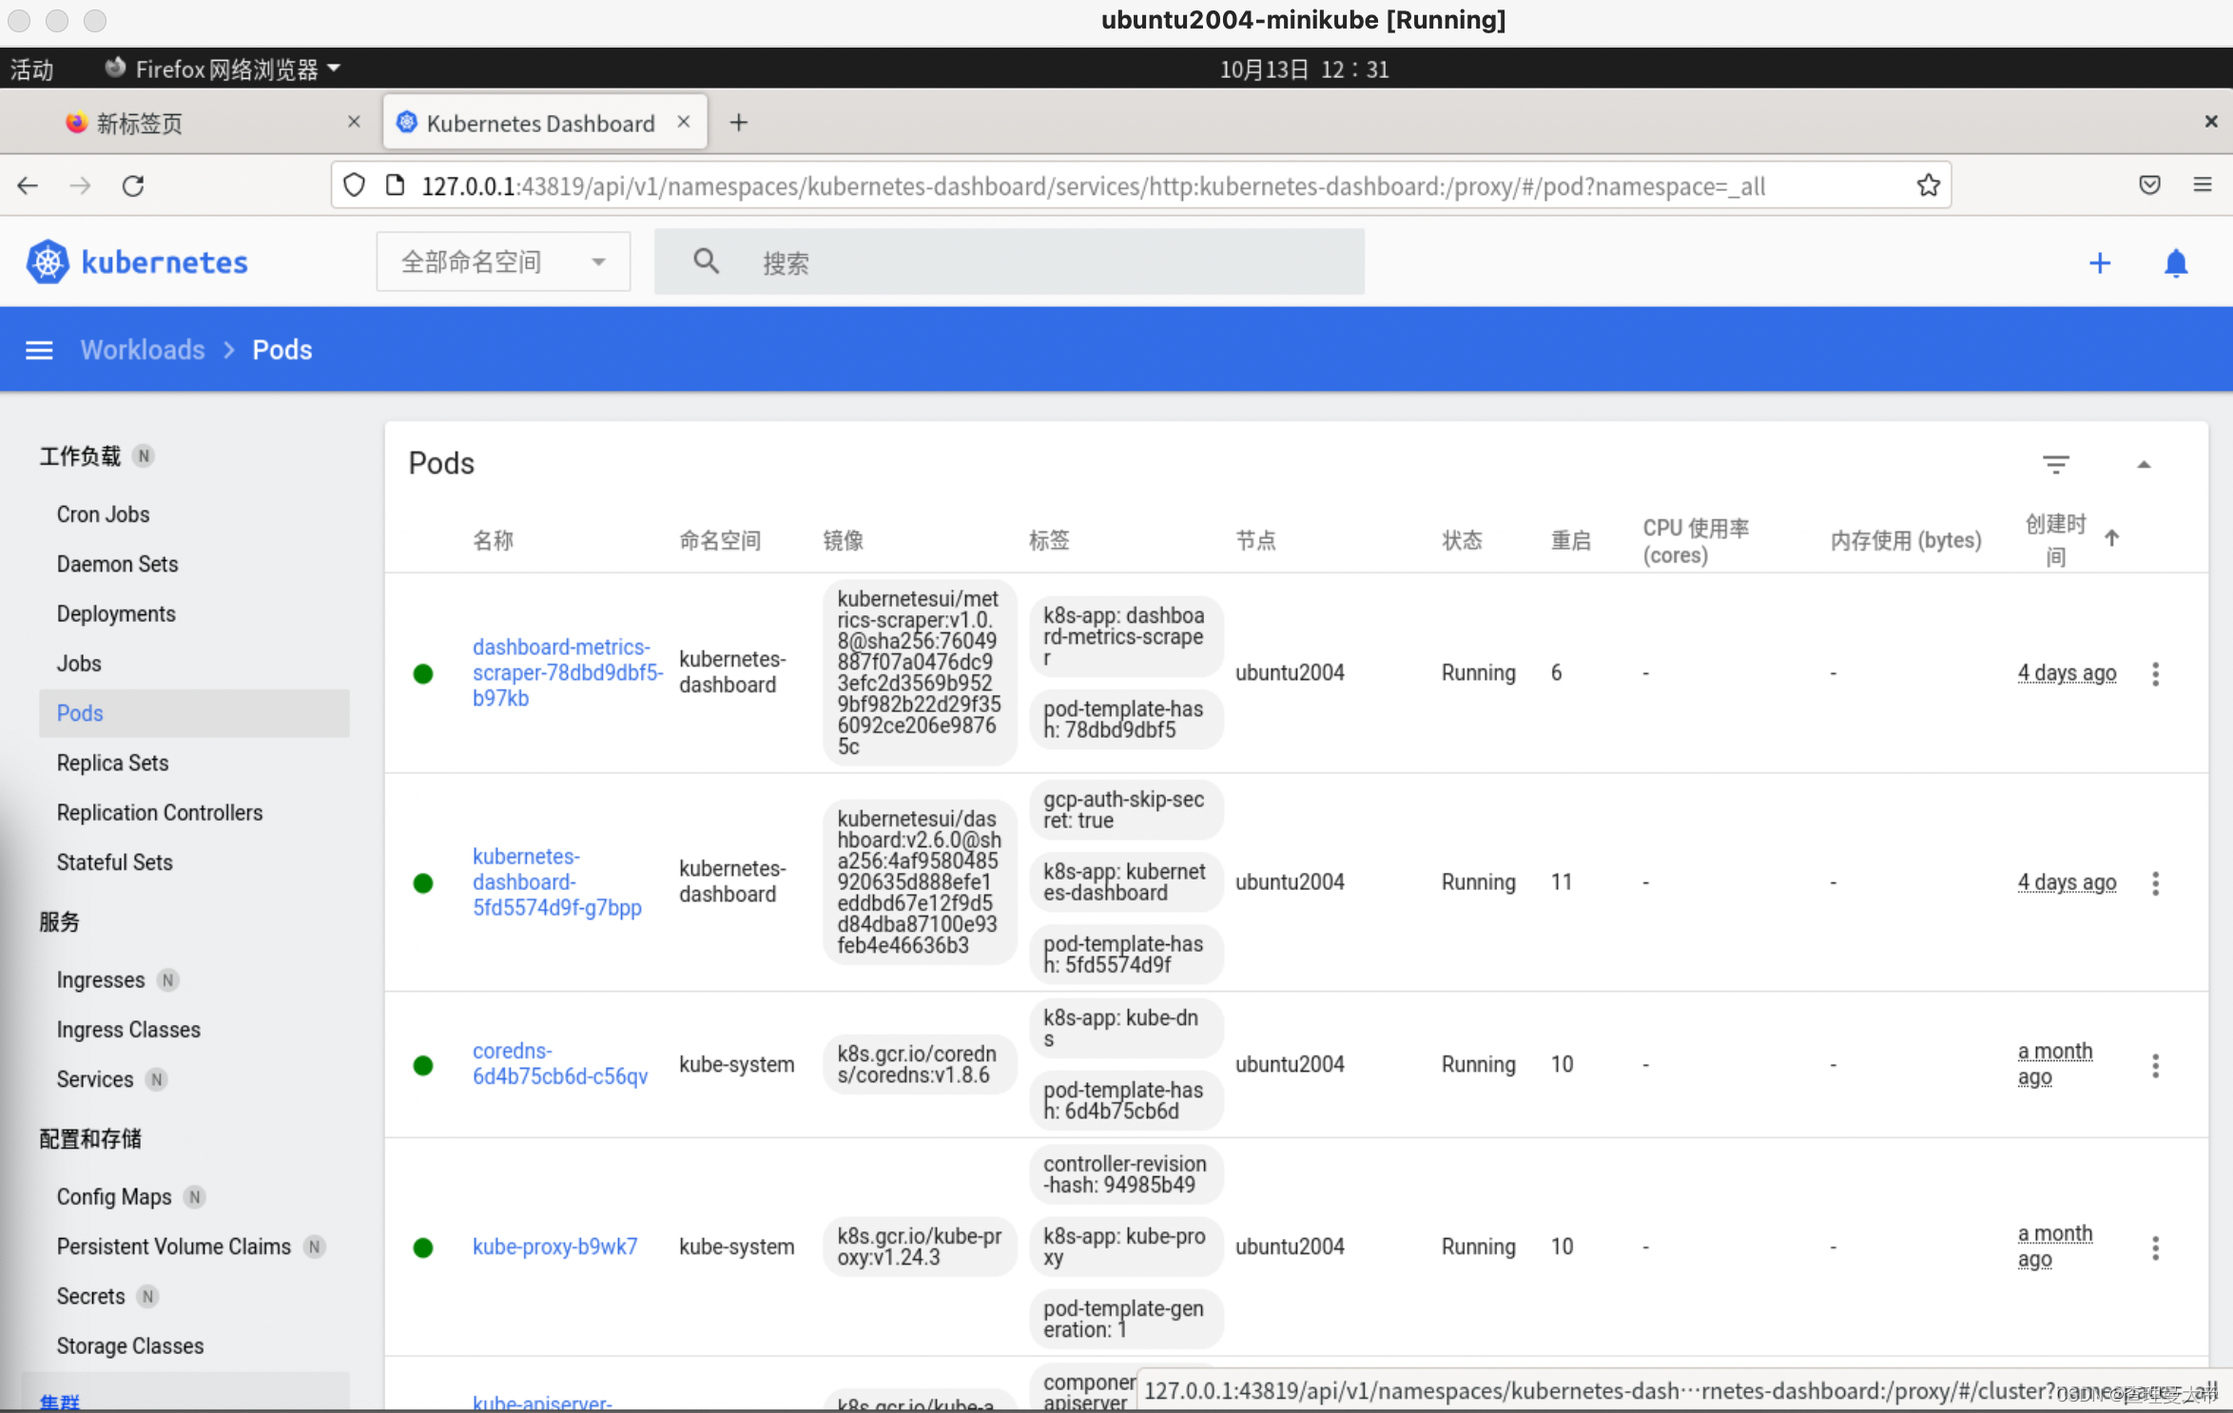Click the 创建时间 column header
Screen dimensions: 2233x1413
[x=2055, y=539]
